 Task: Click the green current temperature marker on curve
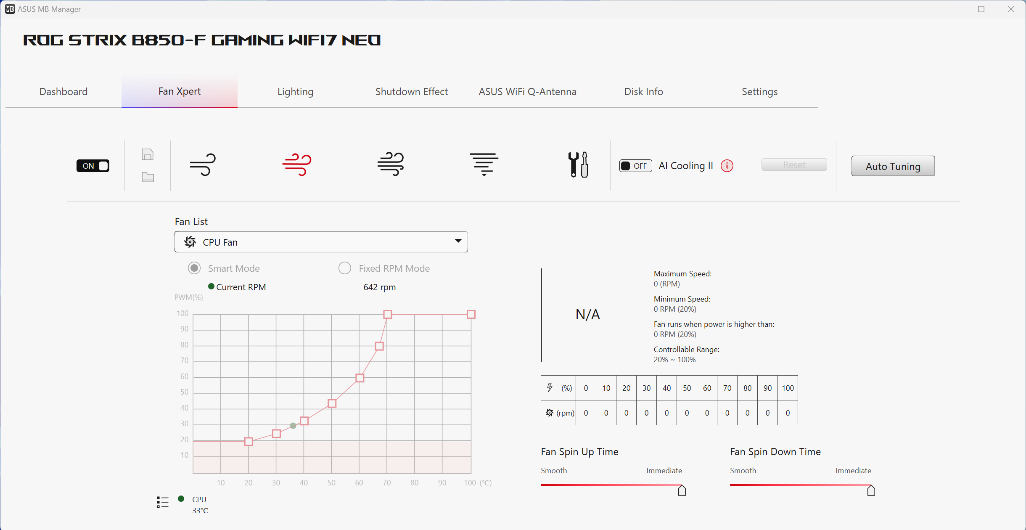coord(293,426)
